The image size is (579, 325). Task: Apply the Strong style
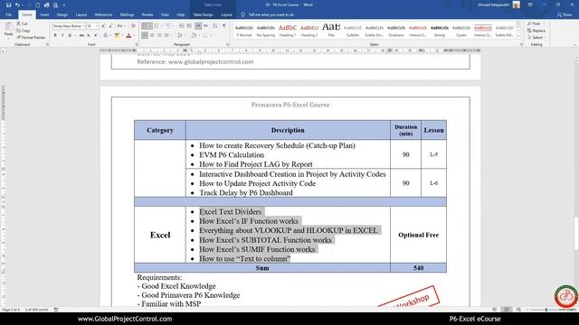coord(440,31)
